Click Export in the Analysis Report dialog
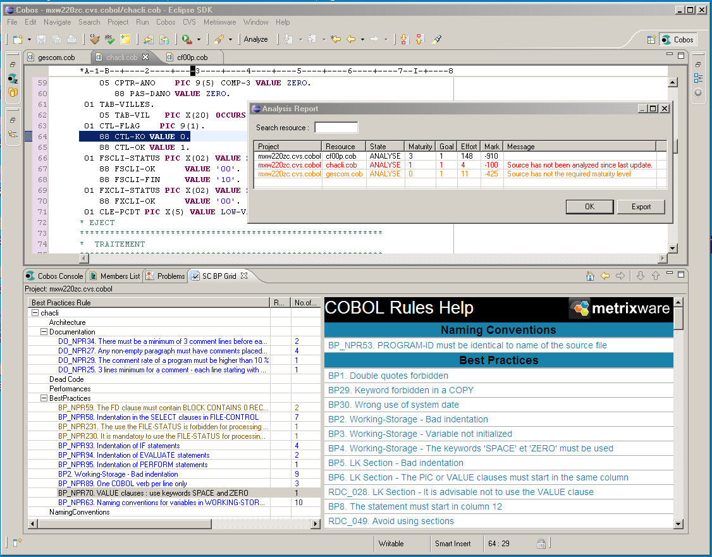Viewport: 712px width, 557px height. point(641,207)
